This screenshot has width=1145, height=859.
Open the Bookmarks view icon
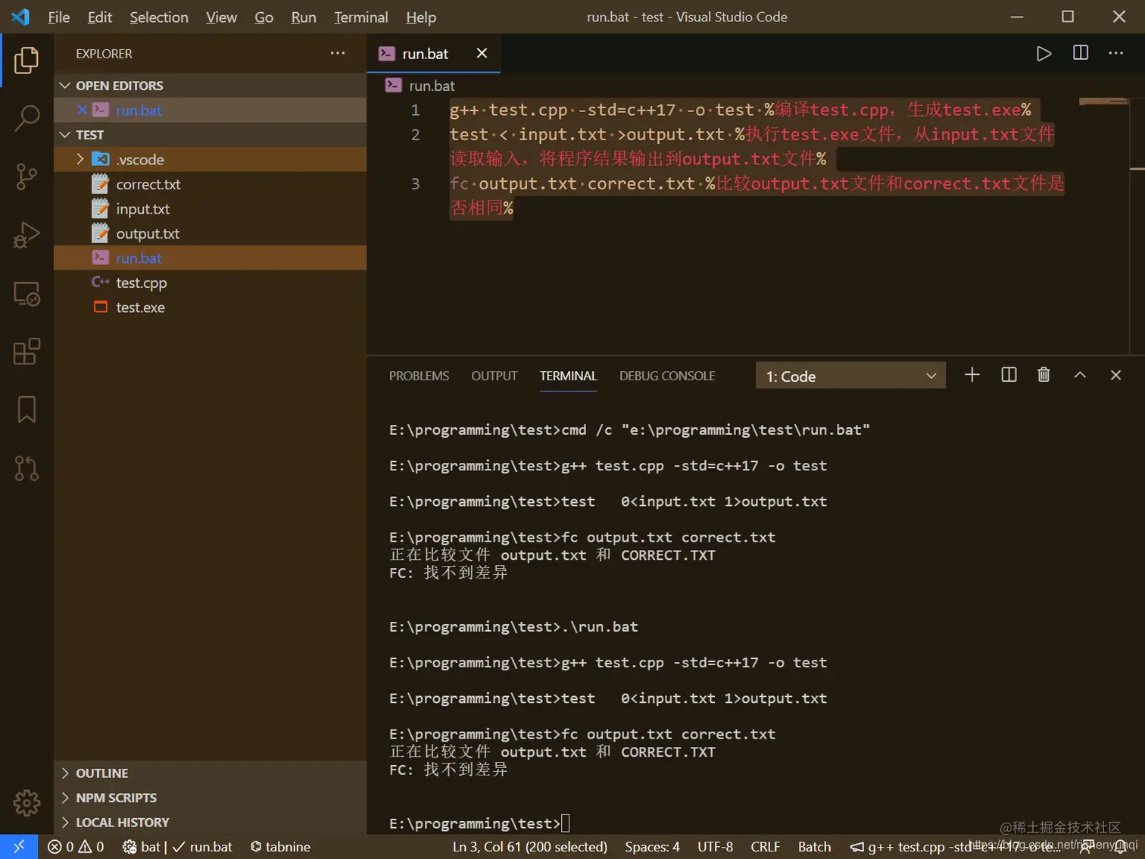[x=27, y=410]
